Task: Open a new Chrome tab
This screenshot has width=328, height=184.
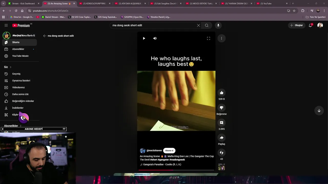Action: [x=293, y=4]
